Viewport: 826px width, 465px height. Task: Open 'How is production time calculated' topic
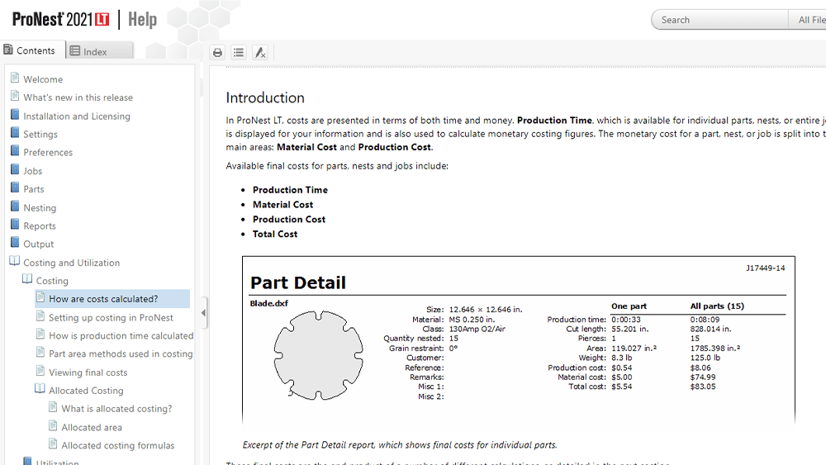click(121, 335)
